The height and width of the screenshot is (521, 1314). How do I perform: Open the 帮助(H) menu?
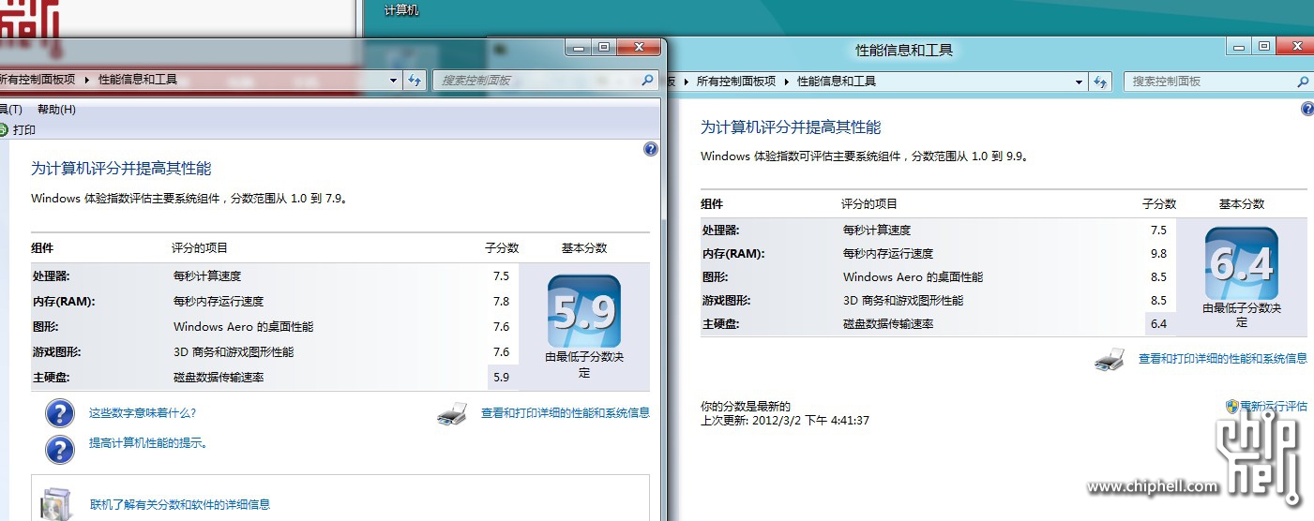56,110
